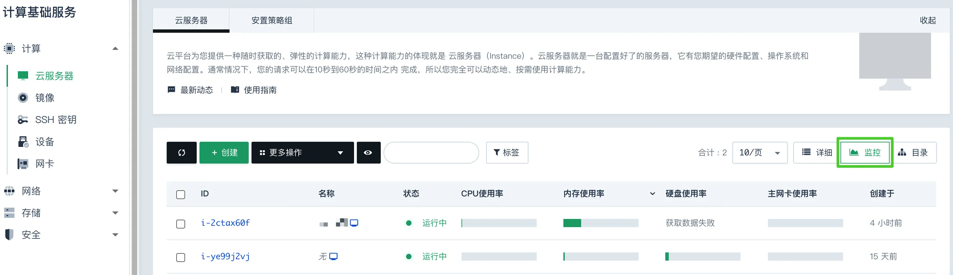Click the 合计：2 total count

(712, 152)
